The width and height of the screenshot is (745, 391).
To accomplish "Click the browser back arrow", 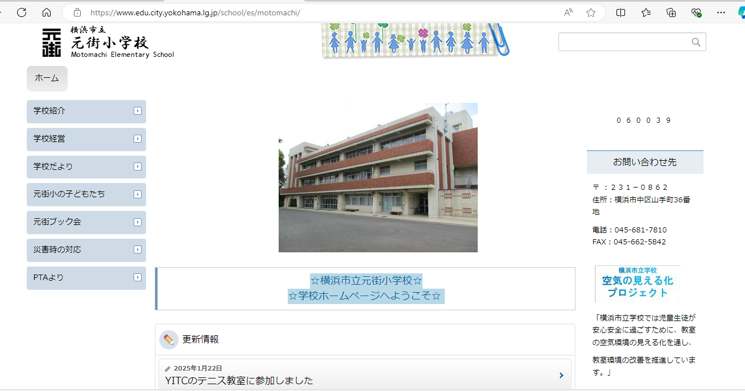I will (x=2, y=12).
